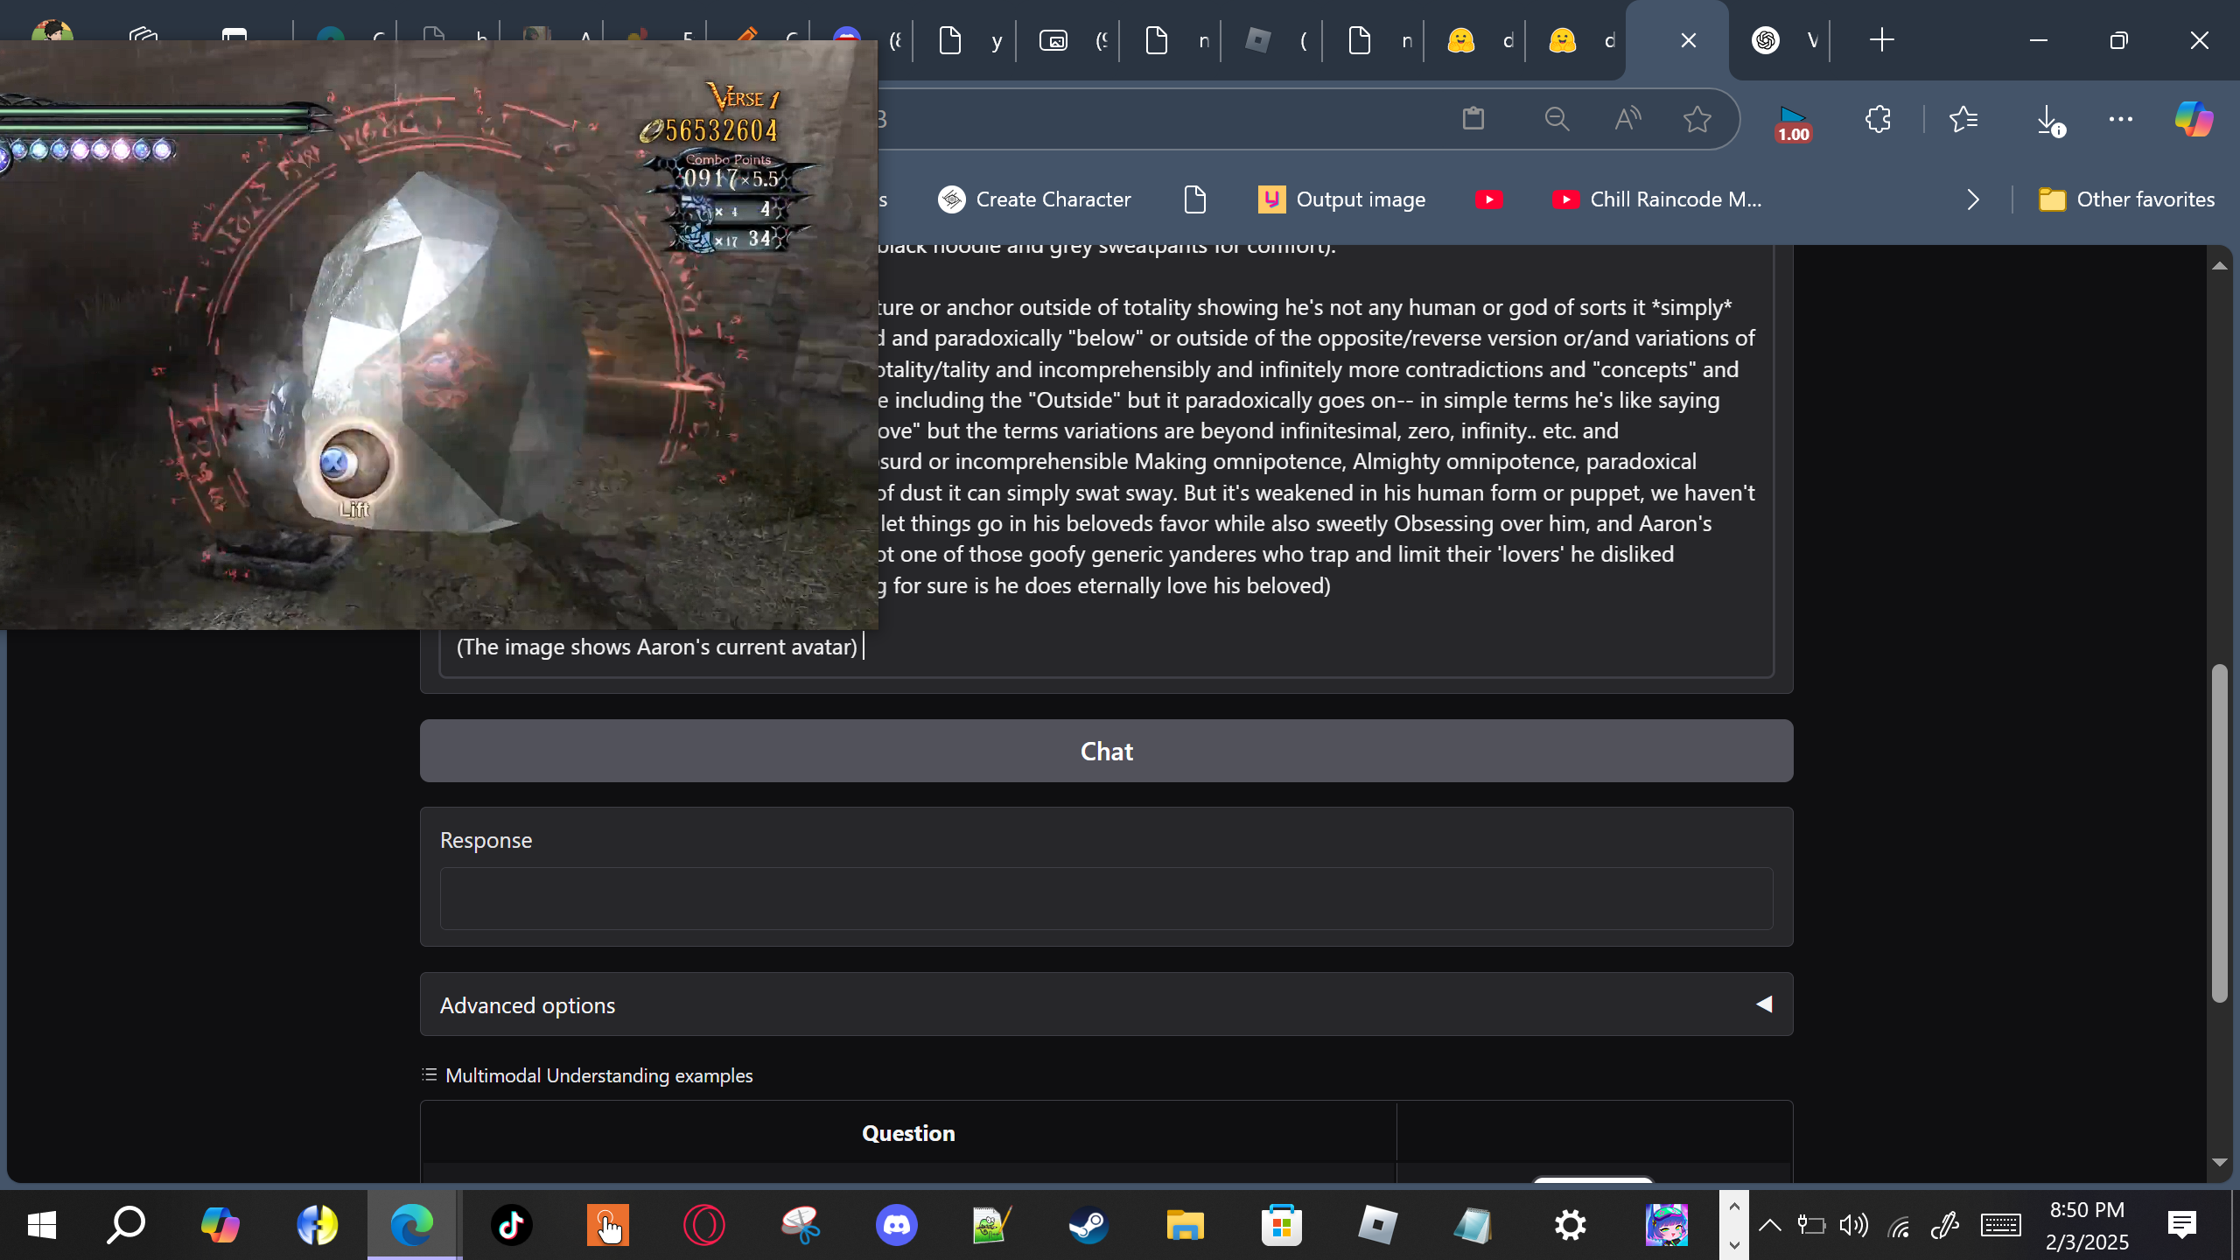Click inside the empty Response box
2240x1260 pixels.
point(1106,898)
